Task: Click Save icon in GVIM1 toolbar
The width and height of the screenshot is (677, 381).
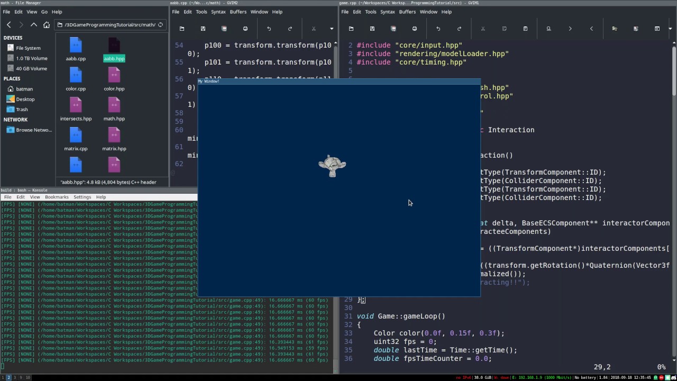Action: (x=372, y=29)
